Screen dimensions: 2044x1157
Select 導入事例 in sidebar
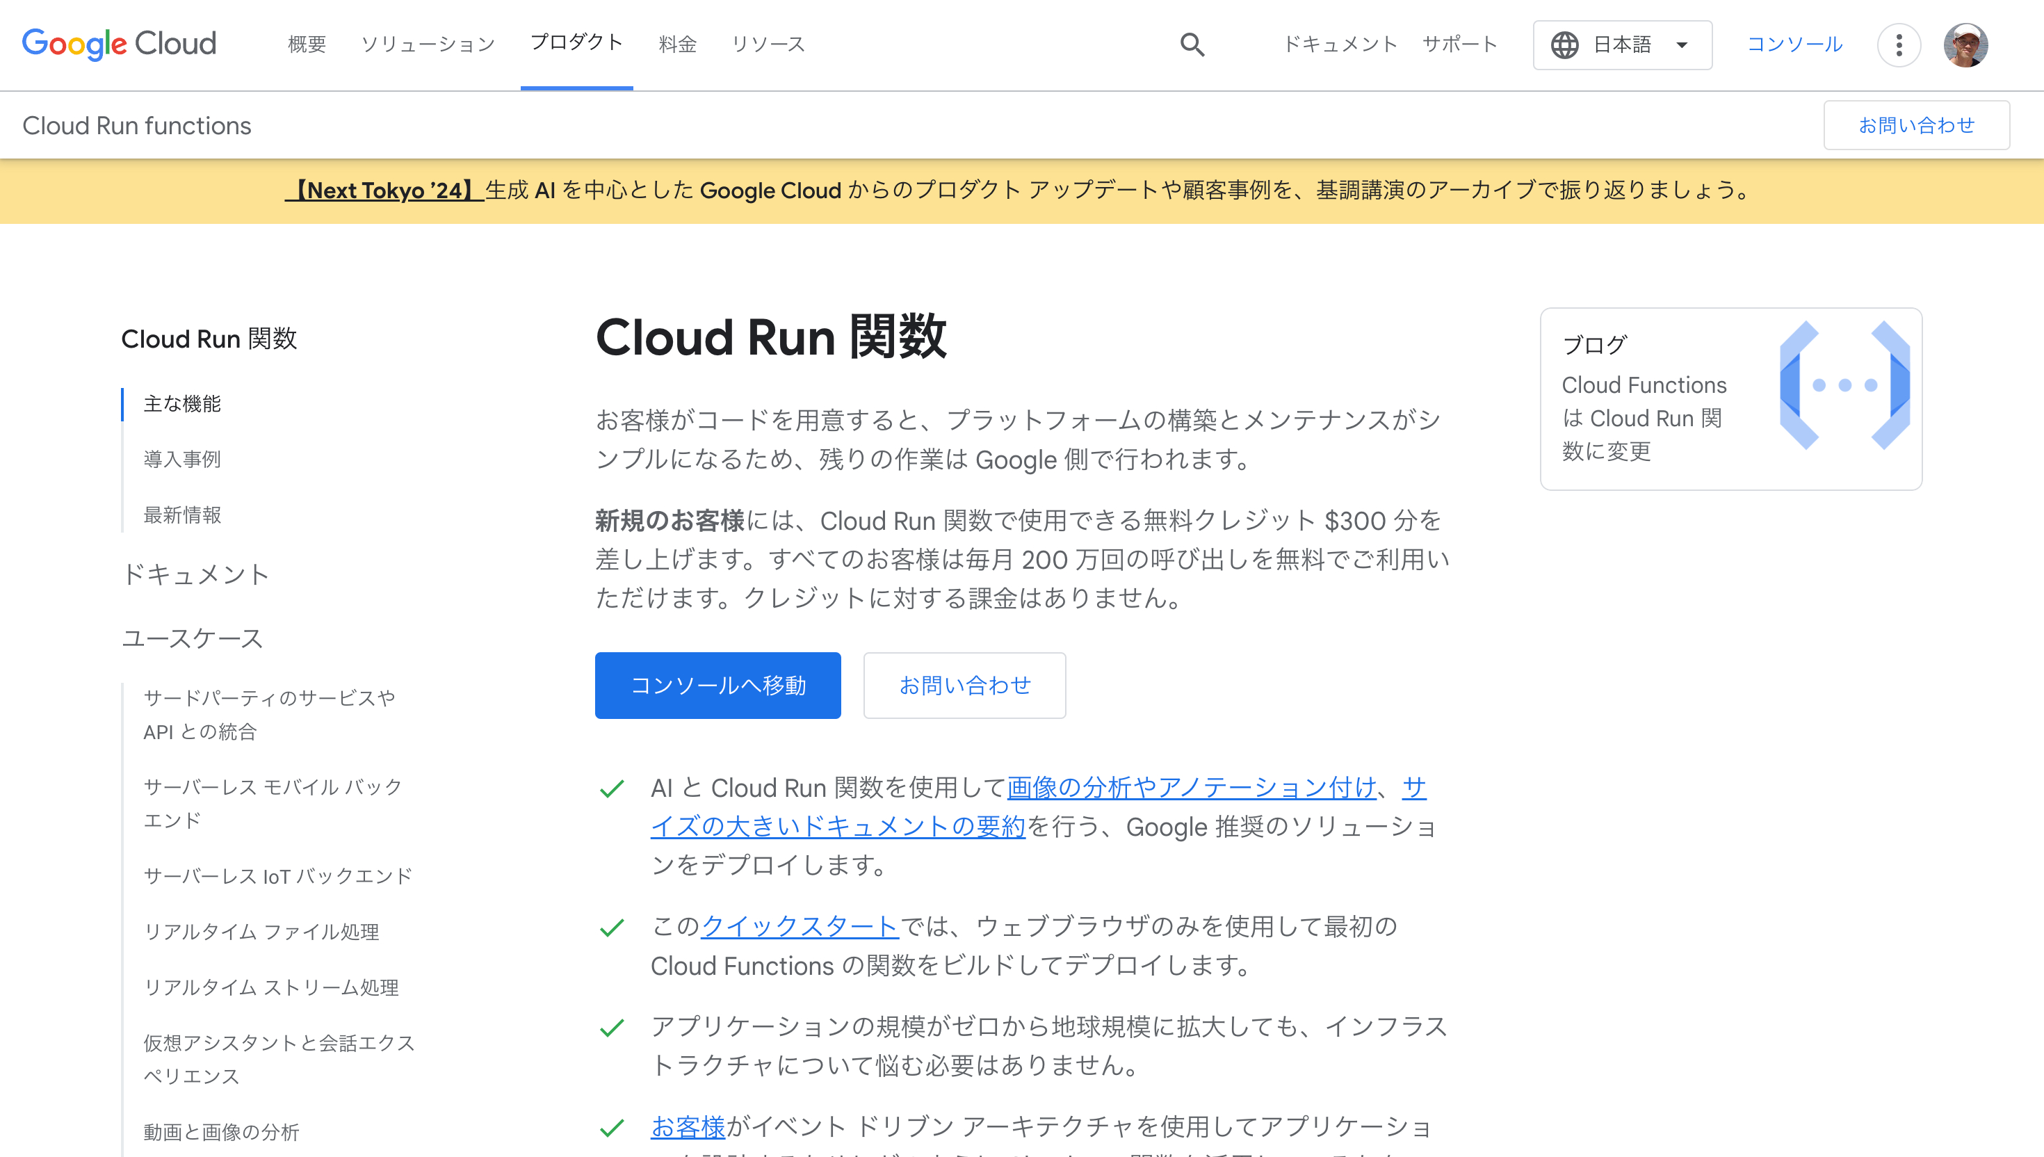[182, 460]
